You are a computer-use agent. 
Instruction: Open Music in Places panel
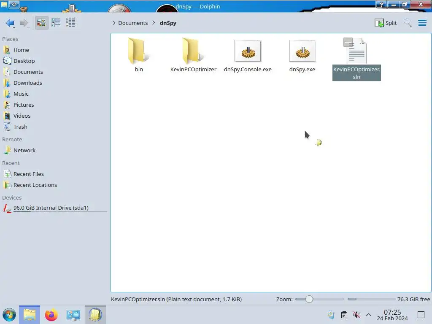pos(21,94)
